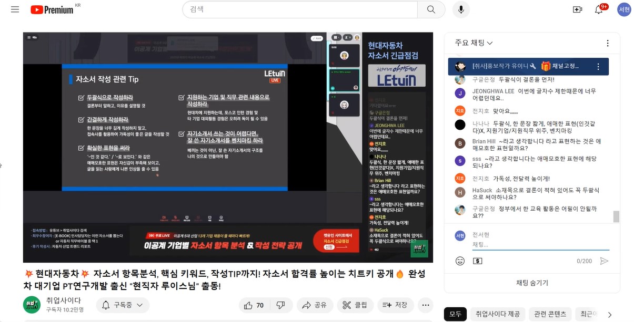The width and height of the screenshot is (634, 322).
Task: Select the HaSuck author name
Action: pos(482,190)
